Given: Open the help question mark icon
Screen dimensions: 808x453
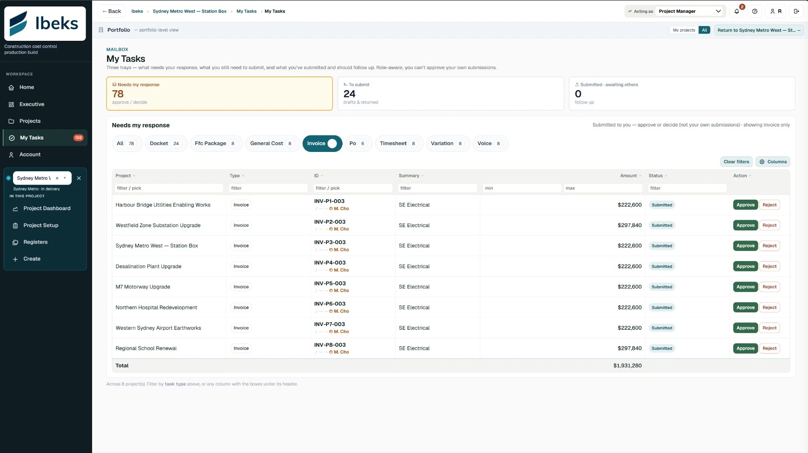Looking at the screenshot, I should 755,11.
